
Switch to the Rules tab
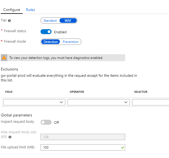tap(30, 10)
